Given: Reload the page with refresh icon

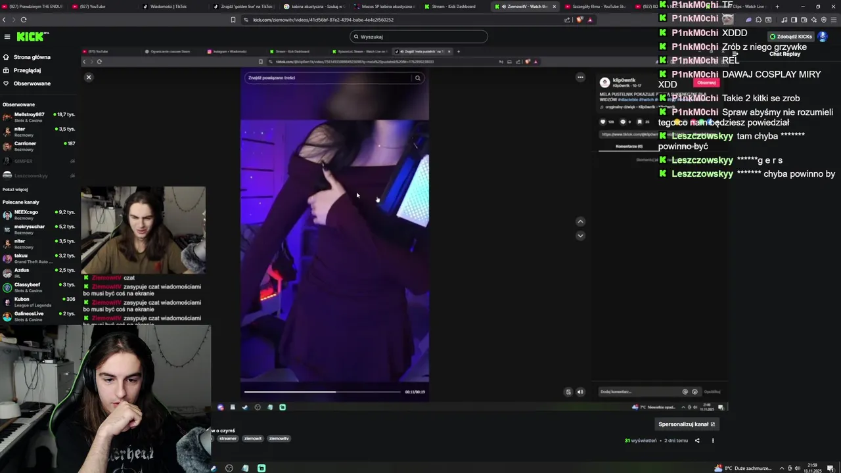Looking at the screenshot, I should coord(24,20).
